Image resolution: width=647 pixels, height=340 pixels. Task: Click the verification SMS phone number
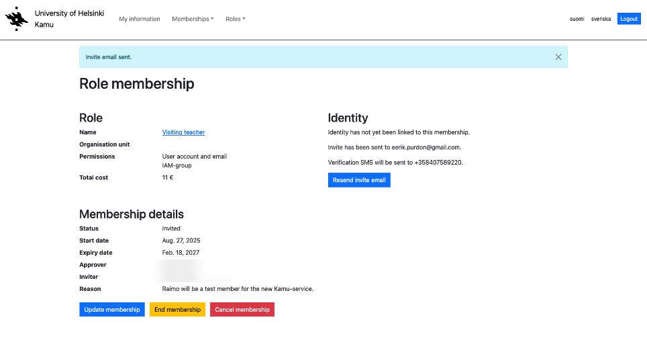(433, 163)
